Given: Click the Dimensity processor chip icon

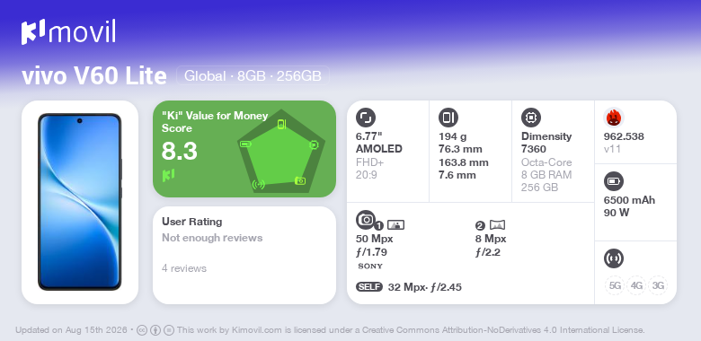Looking at the screenshot, I should [x=531, y=118].
